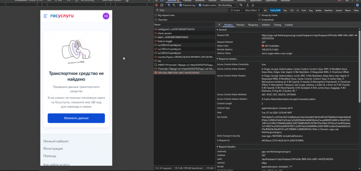Toggle Preserve log checkbox
Viewport: 361px width, 171px height.
click(x=180, y=5)
